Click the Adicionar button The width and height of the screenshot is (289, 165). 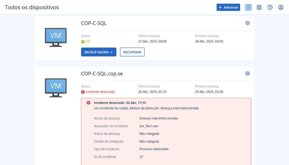[x=228, y=7]
